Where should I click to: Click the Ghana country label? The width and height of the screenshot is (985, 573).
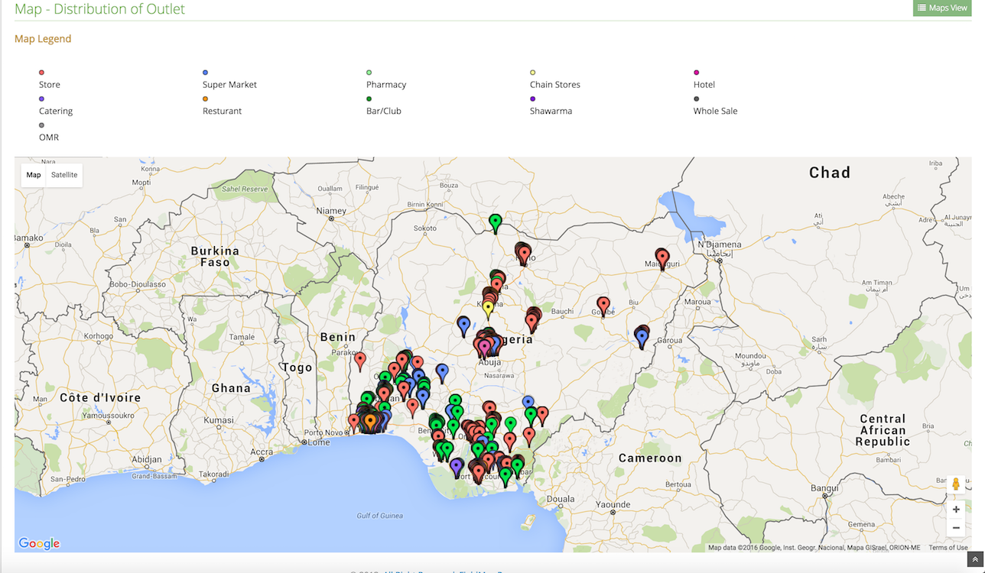click(231, 388)
